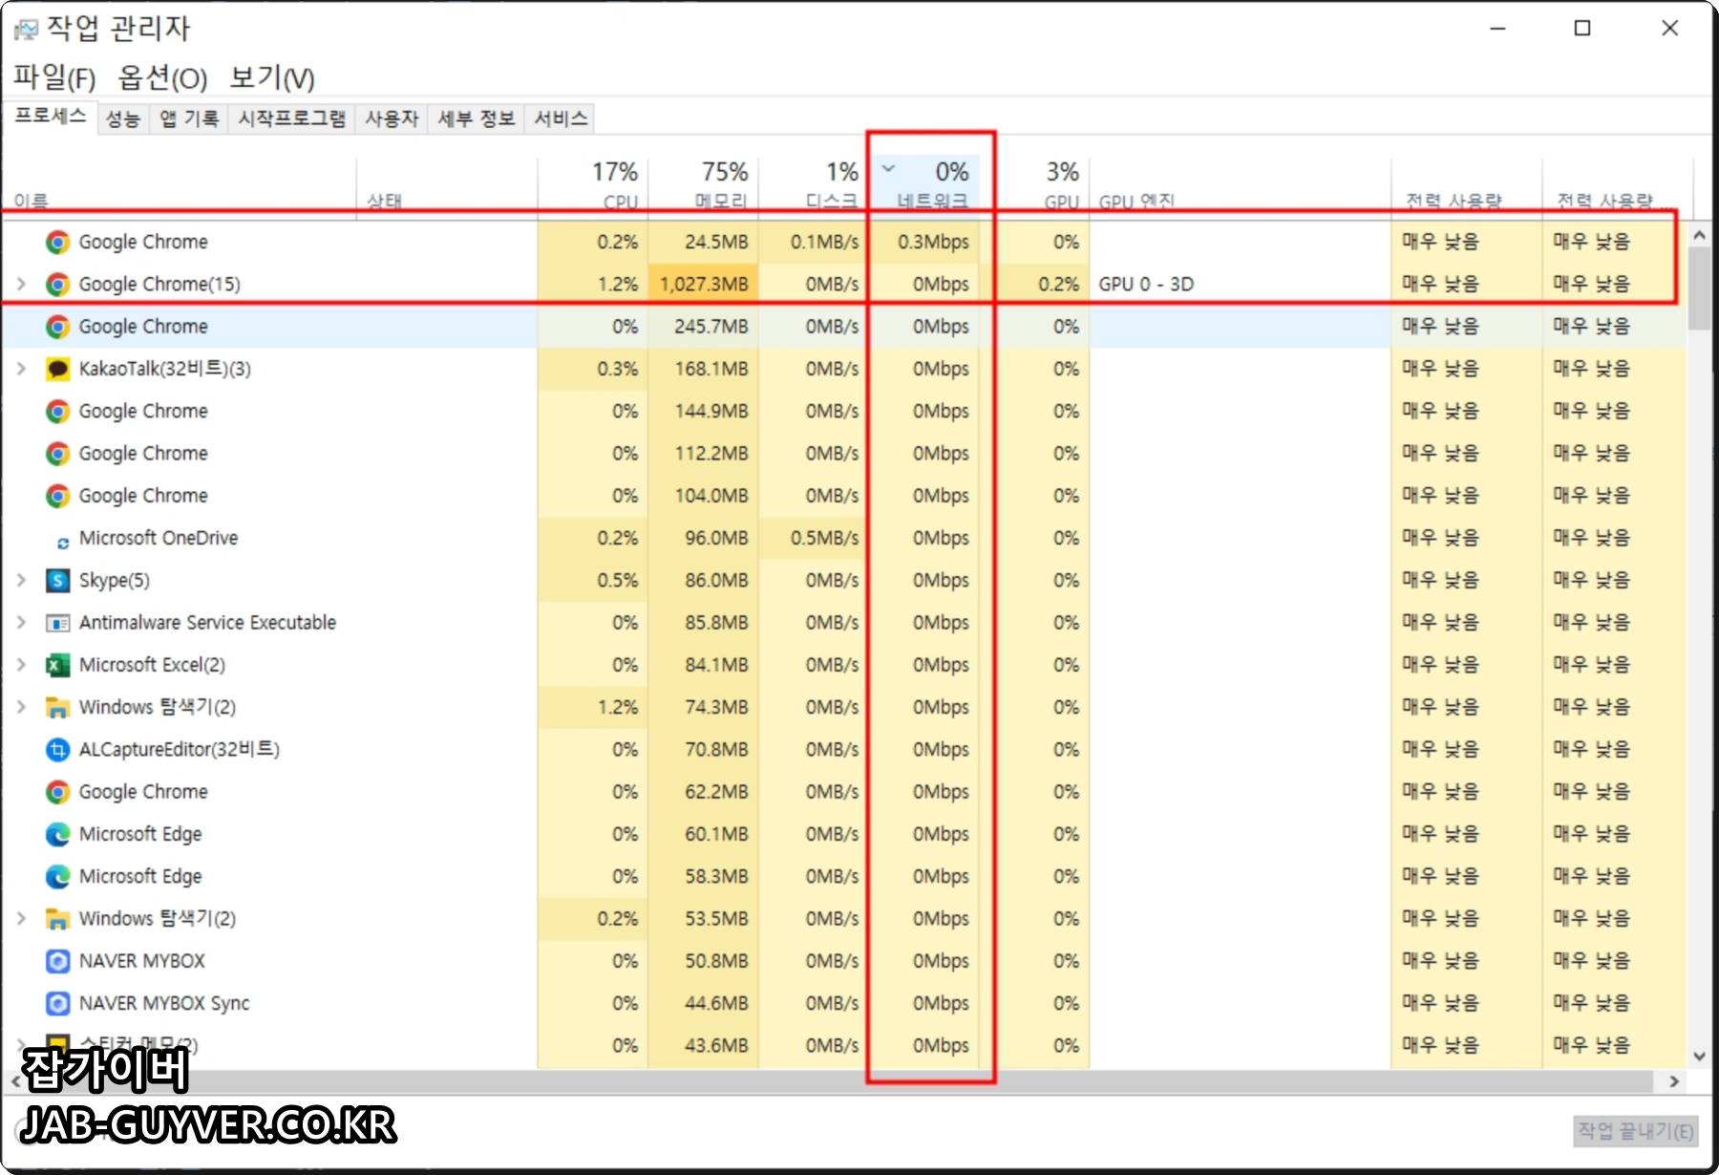The width and height of the screenshot is (1719, 1175).
Task: Switch to the 사용자 tab
Action: click(x=392, y=118)
